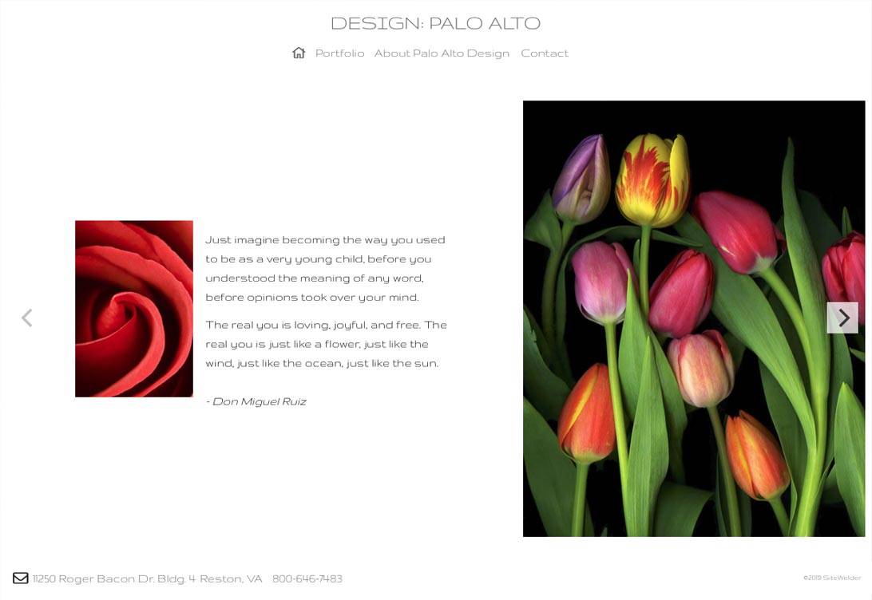Click the 'Just imagine becoming' quote paragraph
872x600 pixels.
pos(325,269)
